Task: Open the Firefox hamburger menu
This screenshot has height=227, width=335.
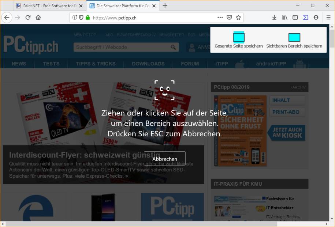Action: coord(328,17)
